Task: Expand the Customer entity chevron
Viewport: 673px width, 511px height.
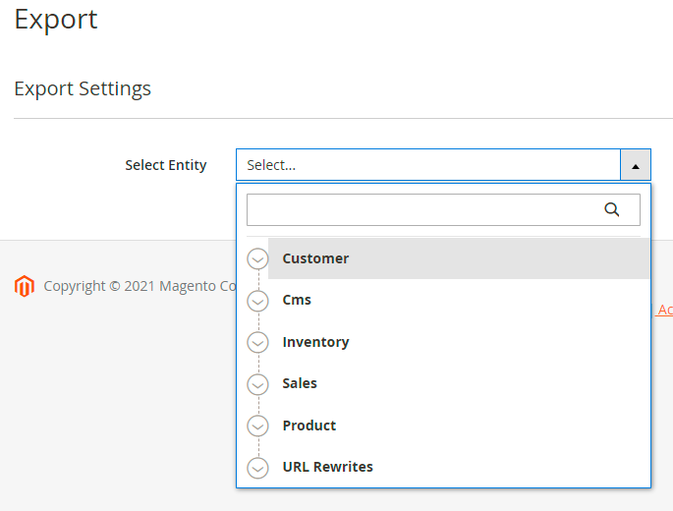Action: pyautogui.click(x=257, y=259)
